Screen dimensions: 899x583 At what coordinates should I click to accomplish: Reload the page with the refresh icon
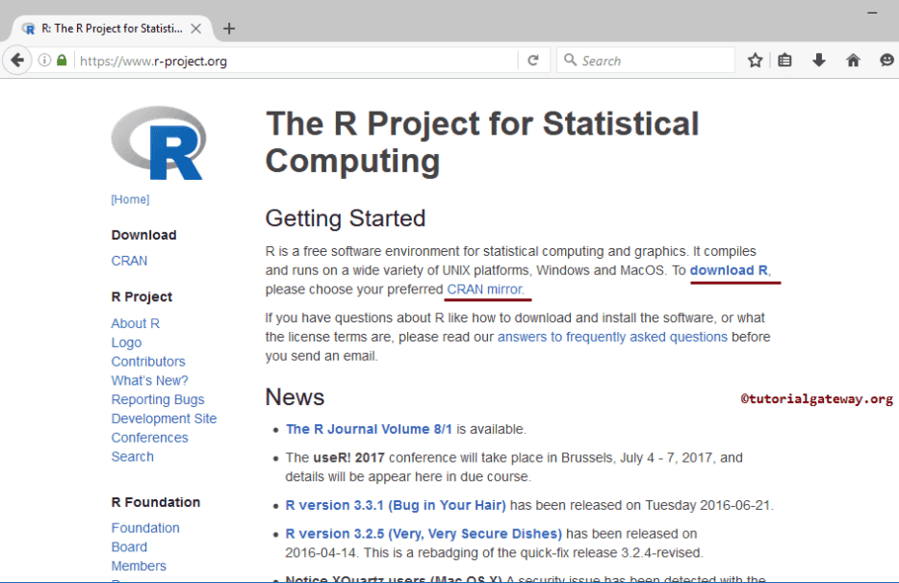(x=533, y=61)
